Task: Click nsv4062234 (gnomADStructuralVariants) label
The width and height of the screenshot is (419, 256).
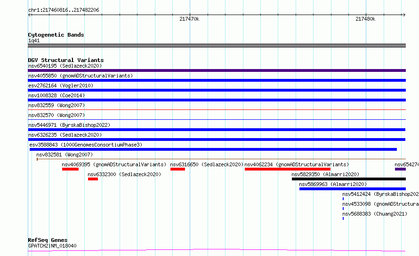Action: (297, 164)
